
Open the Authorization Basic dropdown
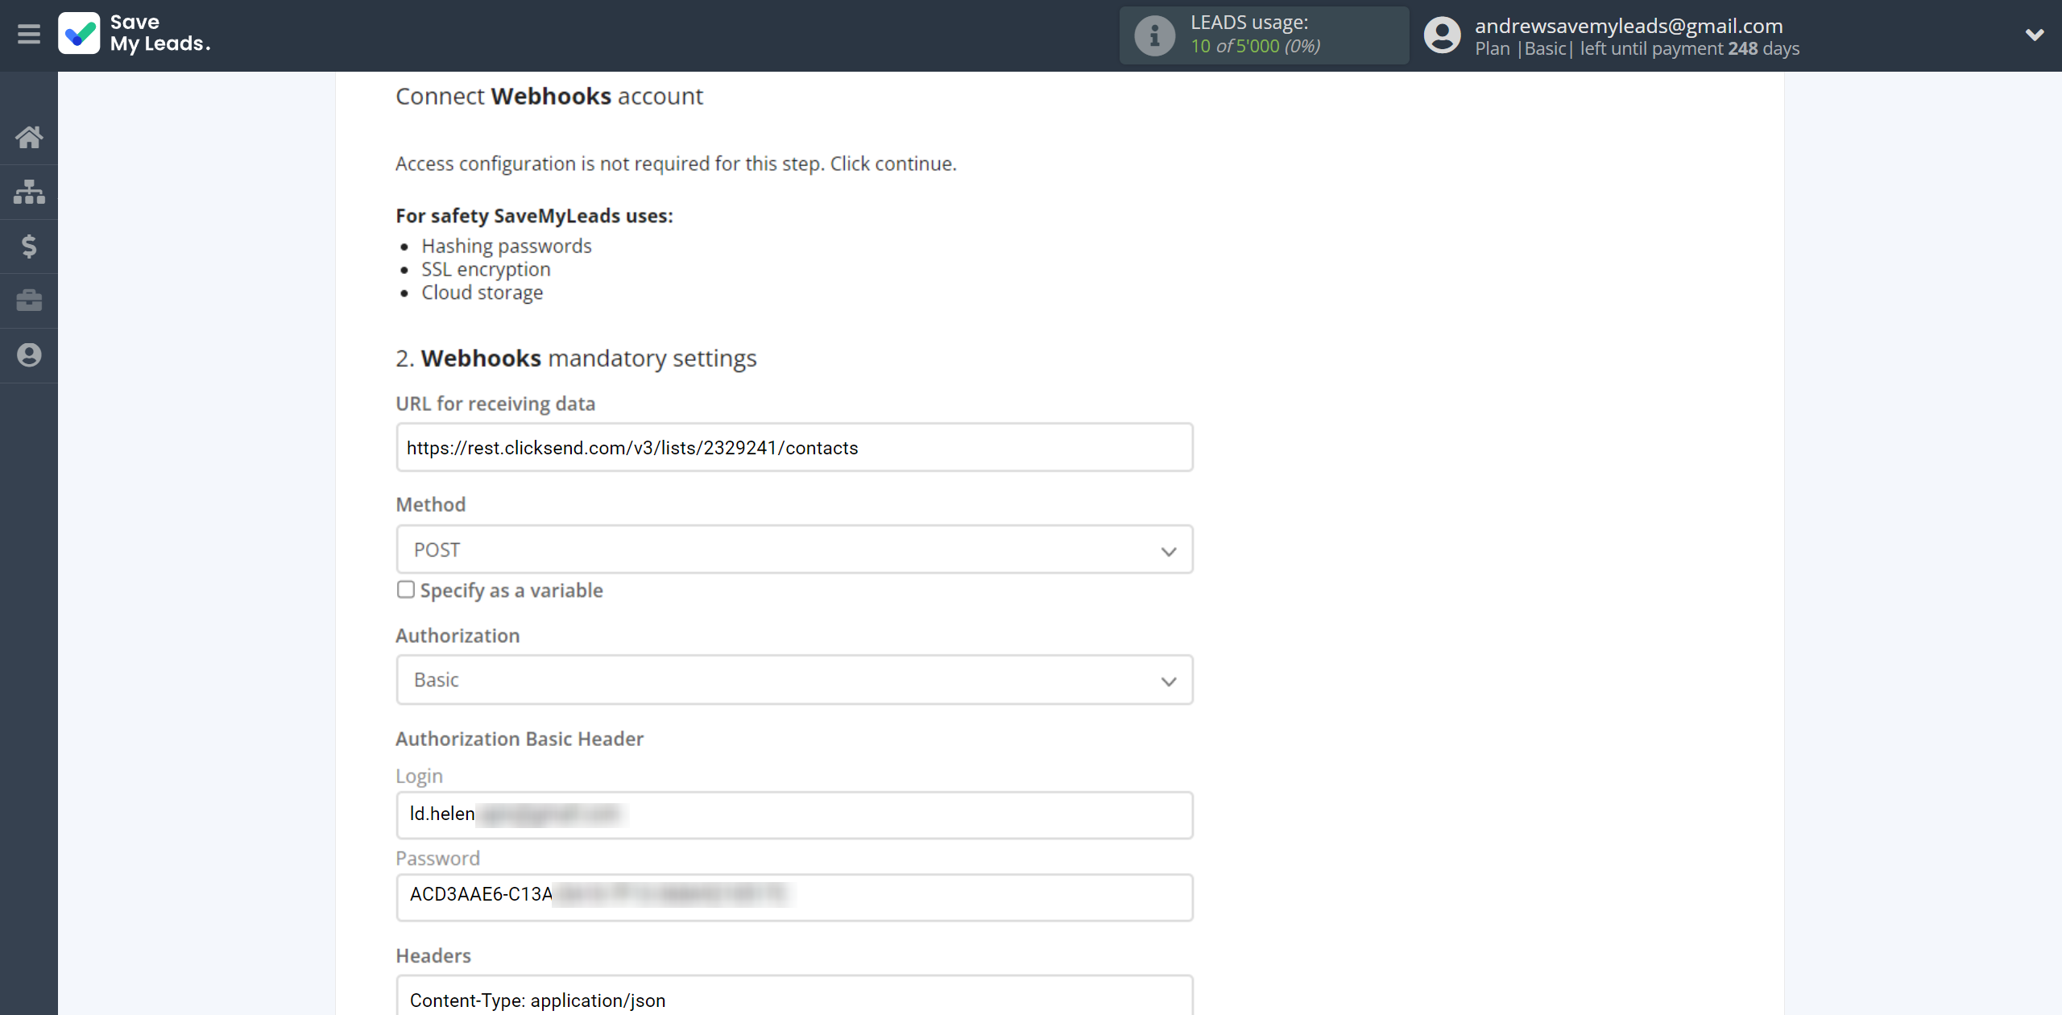(794, 680)
